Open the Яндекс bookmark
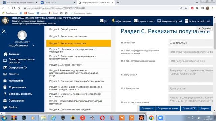 [29, 13]
